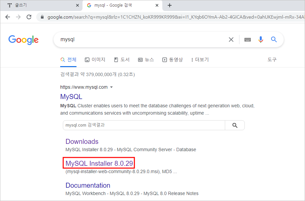Start voice search with the microphone icon

point(261,40)
